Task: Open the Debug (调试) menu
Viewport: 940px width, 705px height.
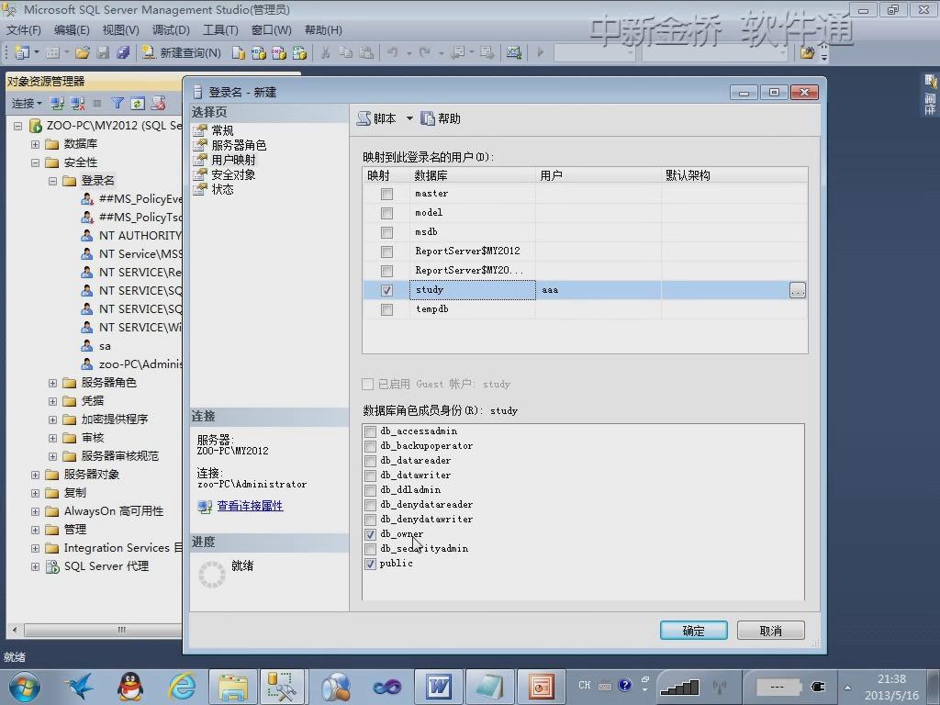Action: pos(171,30)
